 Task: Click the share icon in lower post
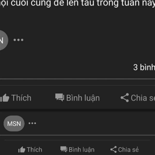(x=113, y=149)
